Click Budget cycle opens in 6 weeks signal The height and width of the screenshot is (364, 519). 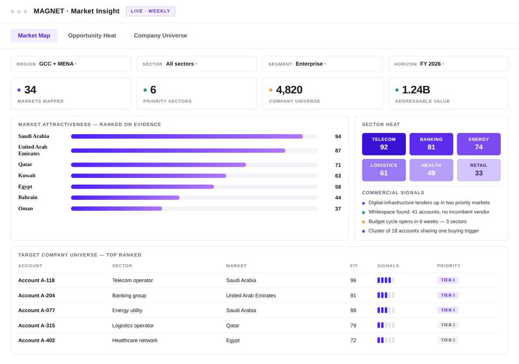[x=417, y=222]
